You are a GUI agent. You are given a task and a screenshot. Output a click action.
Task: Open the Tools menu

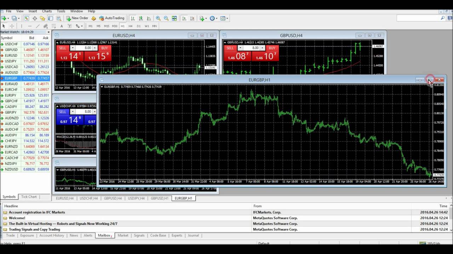61,11
